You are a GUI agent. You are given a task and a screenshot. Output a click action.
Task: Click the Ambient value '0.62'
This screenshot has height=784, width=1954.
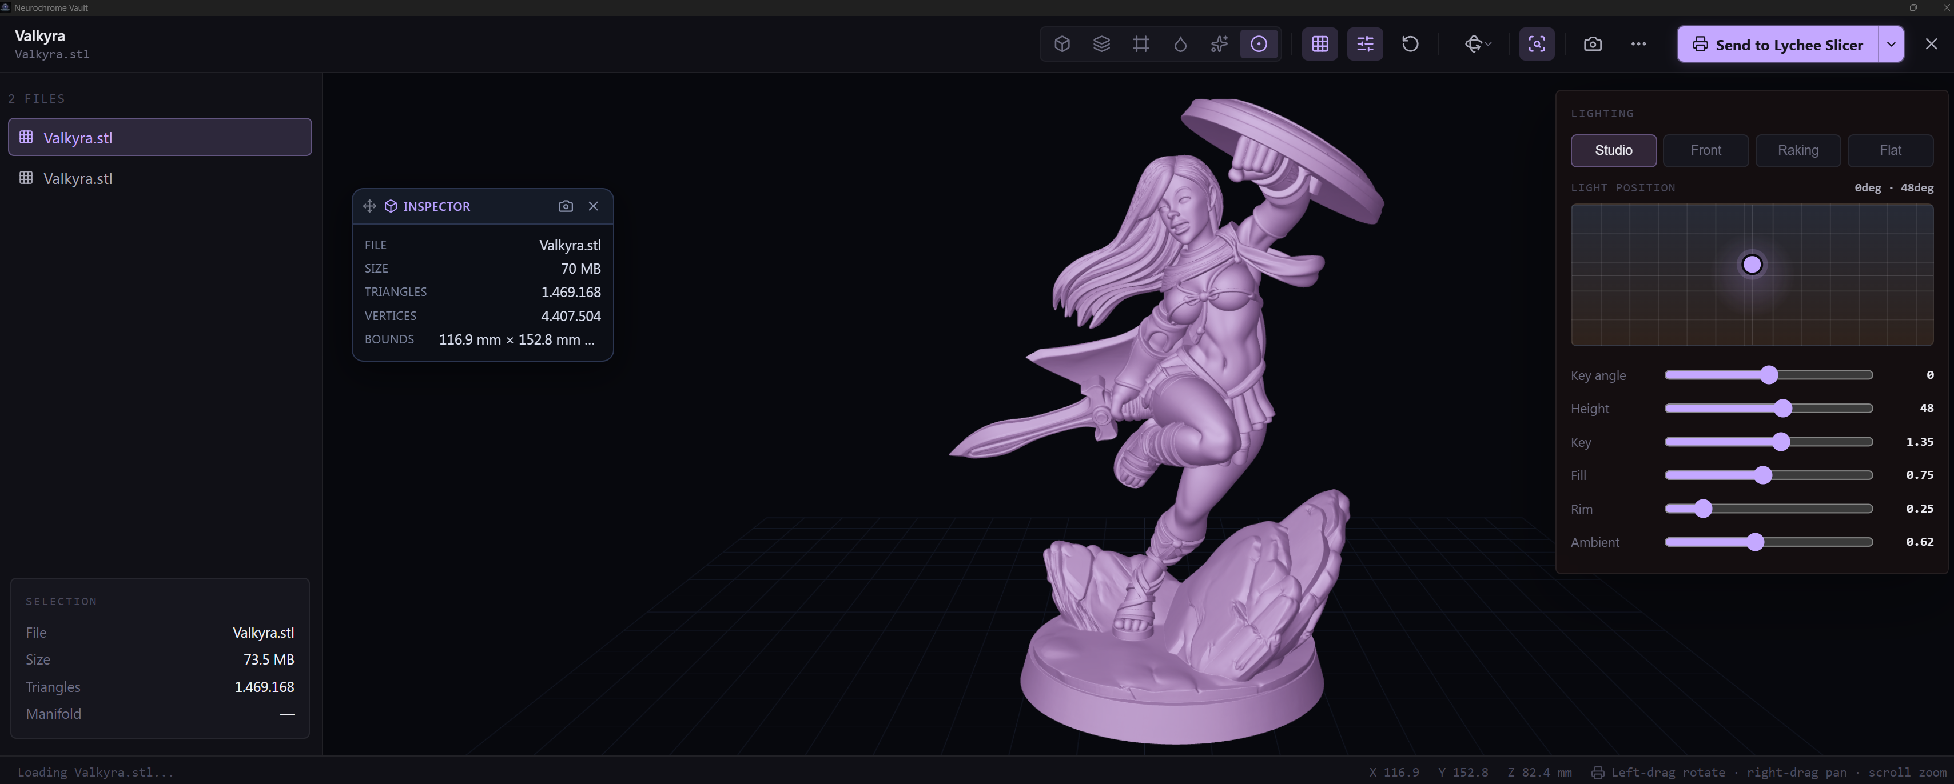click(1919, 541)
